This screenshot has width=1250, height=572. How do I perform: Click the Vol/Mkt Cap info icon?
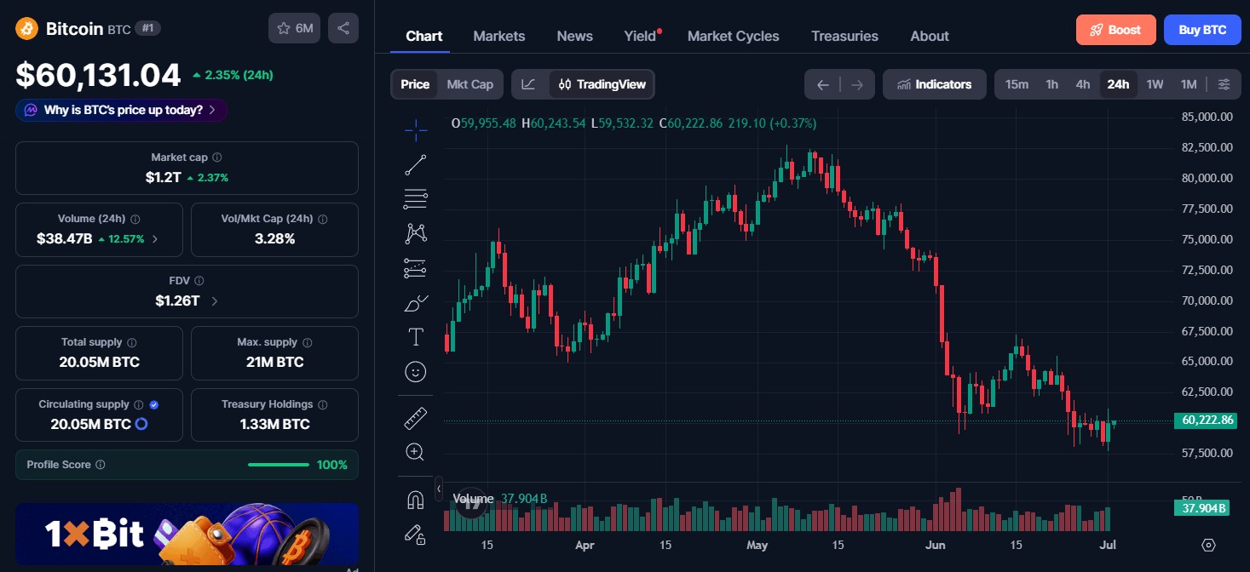coord(322,219)
